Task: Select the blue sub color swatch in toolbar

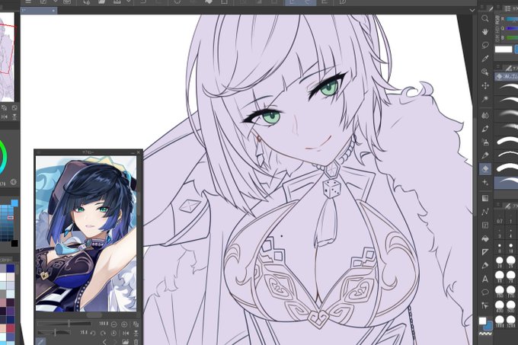Action: point(488,325)
